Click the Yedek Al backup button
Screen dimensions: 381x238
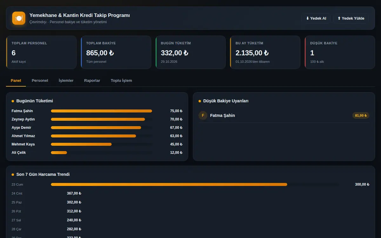(316, 18)
